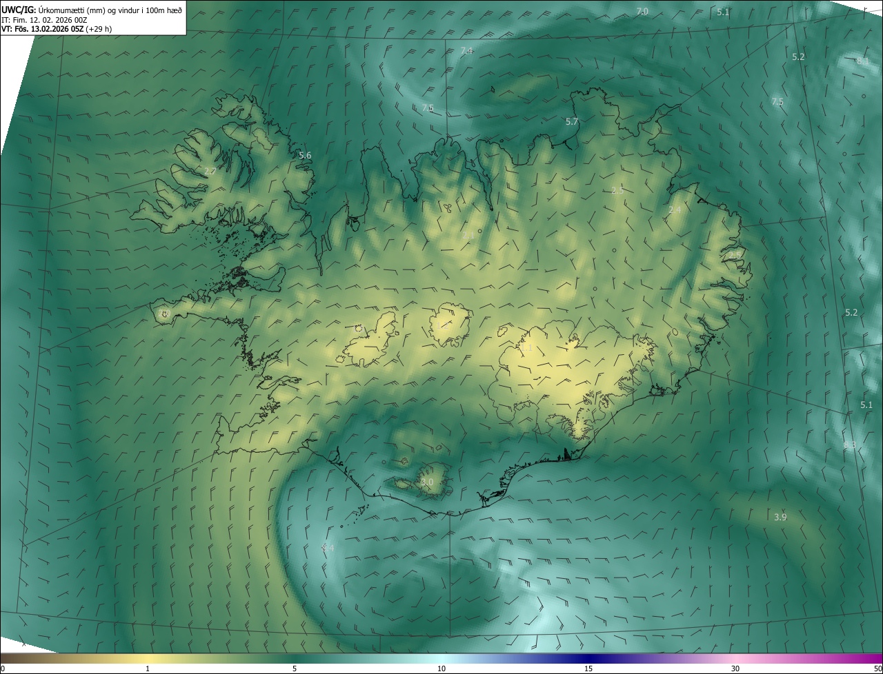The image size is (883, 674).
Task: Click the colorbar label '50'
Action: [x=877, y=668]
